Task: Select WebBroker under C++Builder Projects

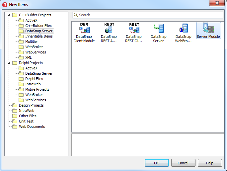Action: (34, 47)
